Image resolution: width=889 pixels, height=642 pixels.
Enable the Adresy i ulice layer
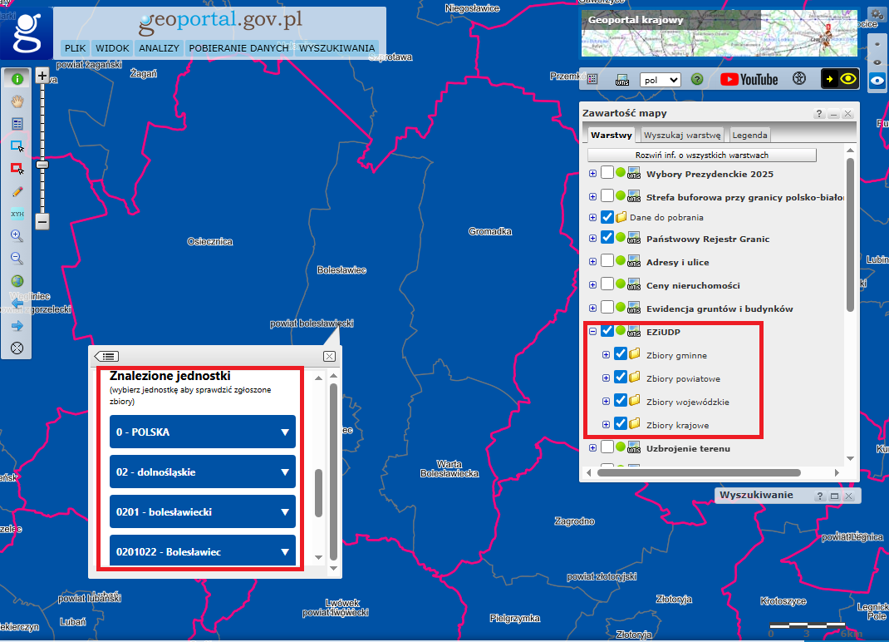[607, 261]
